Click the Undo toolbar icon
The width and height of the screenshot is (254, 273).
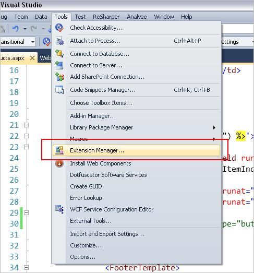coord(16,29)
